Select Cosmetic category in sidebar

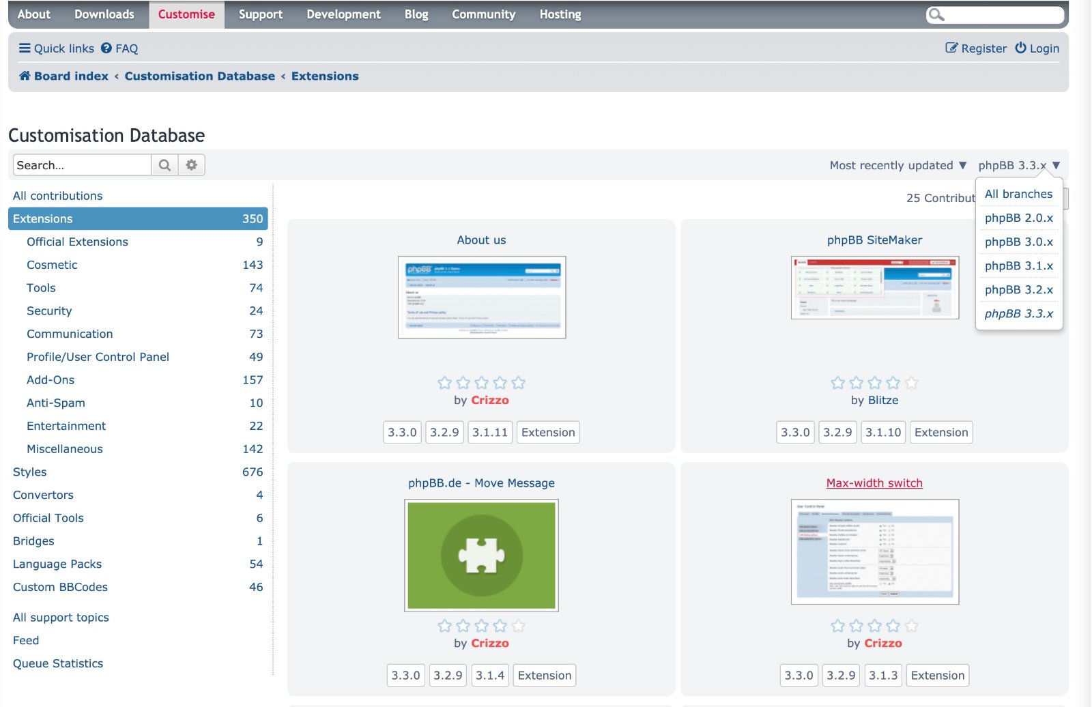pyautogui.click(x=52, y=265)
